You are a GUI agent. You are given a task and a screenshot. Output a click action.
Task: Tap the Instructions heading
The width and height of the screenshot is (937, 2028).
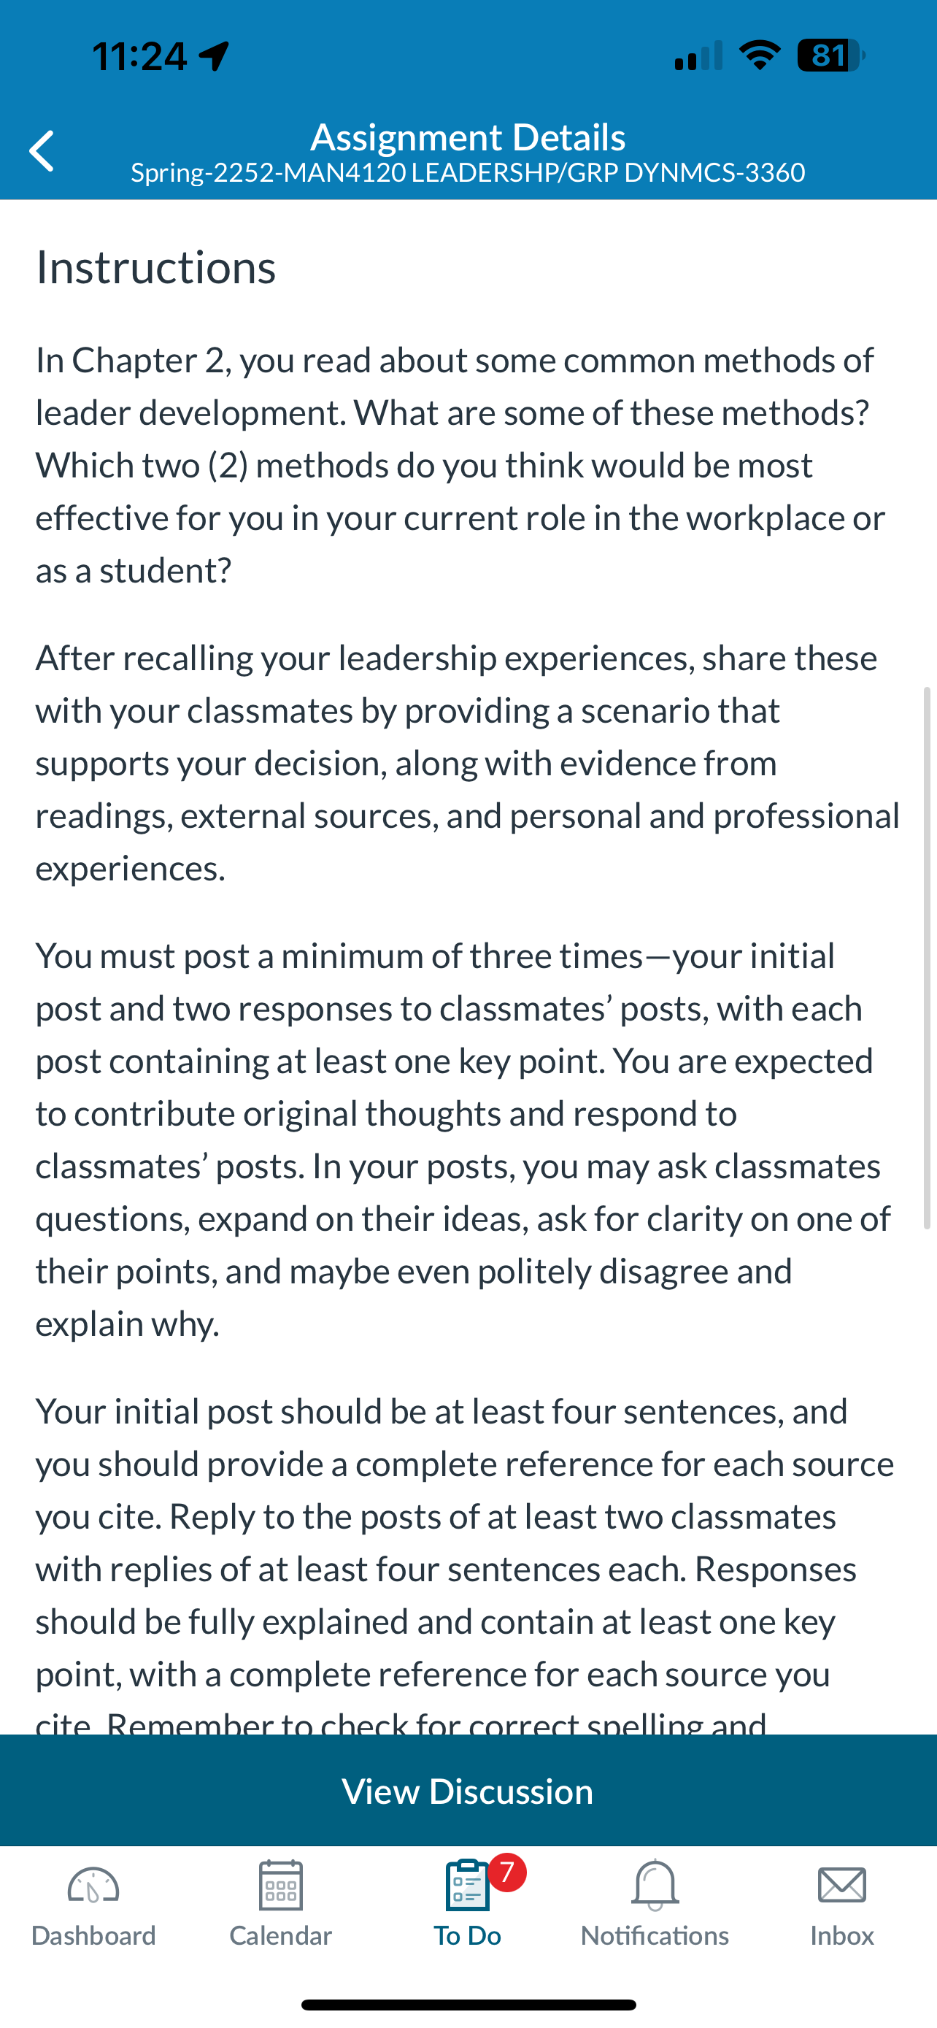pos(155,267)
